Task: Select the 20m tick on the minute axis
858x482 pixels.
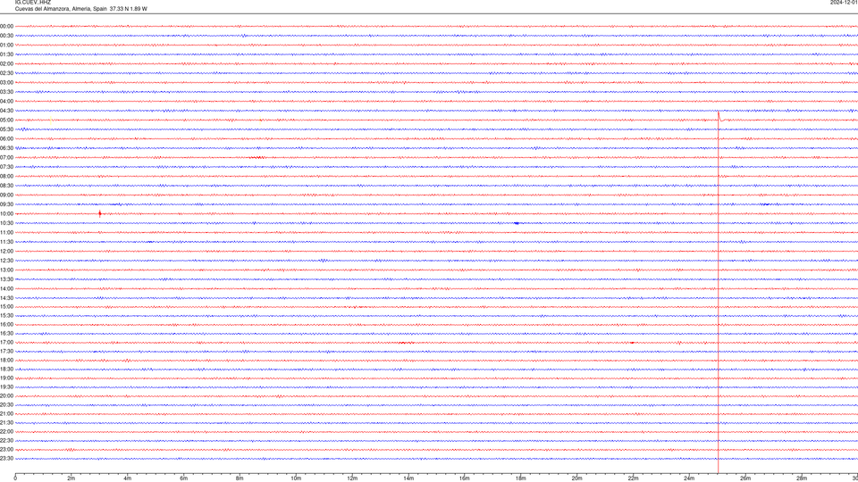Action: pos(576,478)
